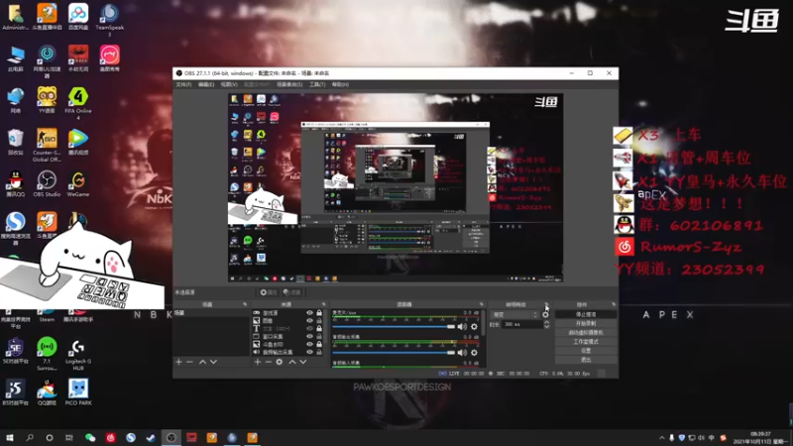Click the 退出 exit button in Controls

(x=586, y=360)
